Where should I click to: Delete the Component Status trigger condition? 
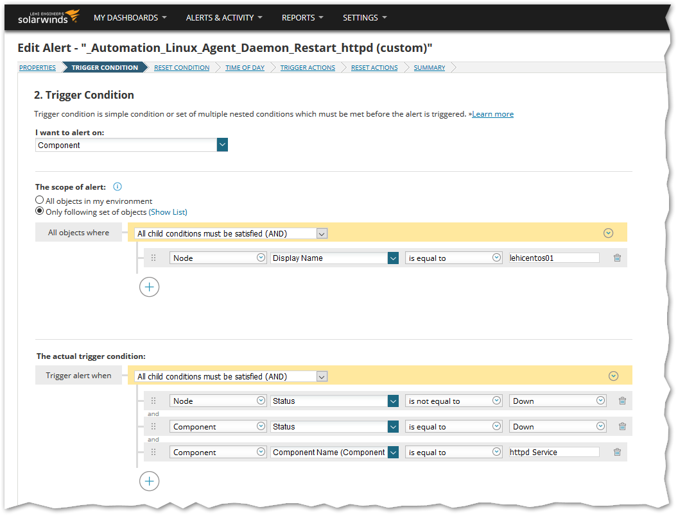tap(621, 426)
